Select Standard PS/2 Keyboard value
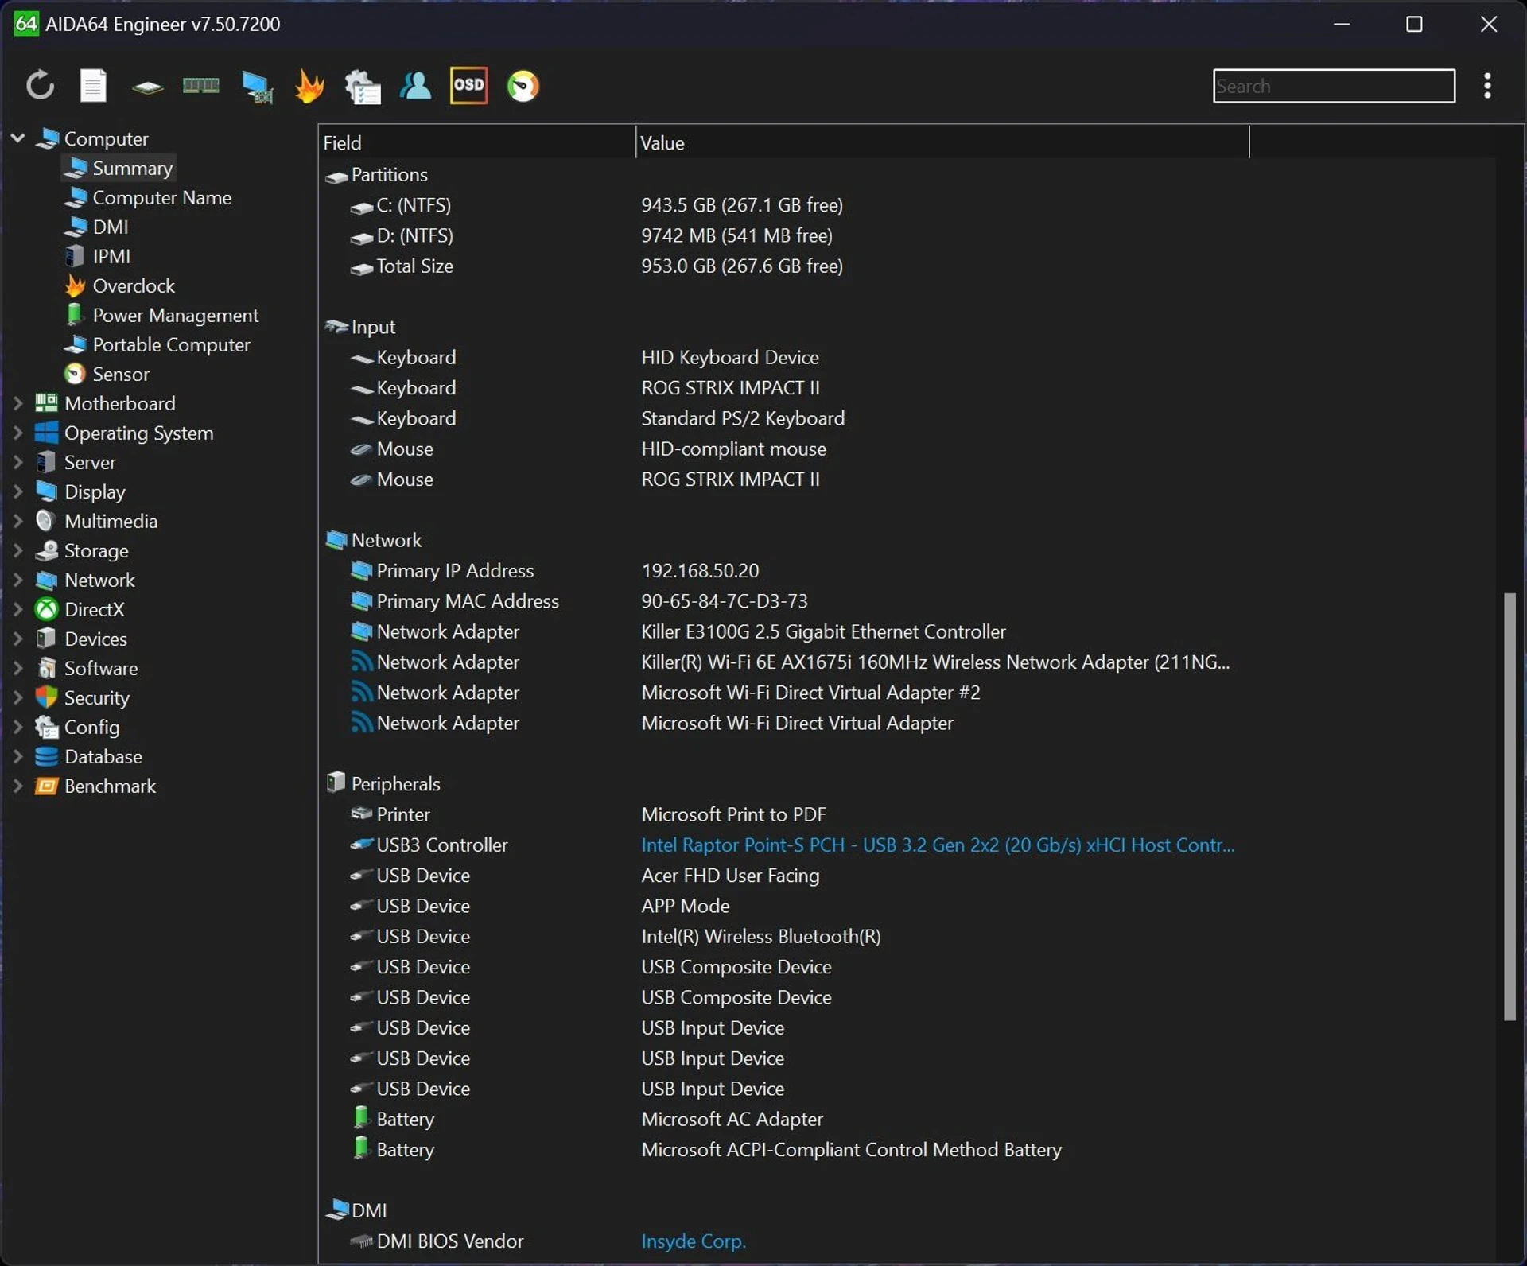 point(743,418)
